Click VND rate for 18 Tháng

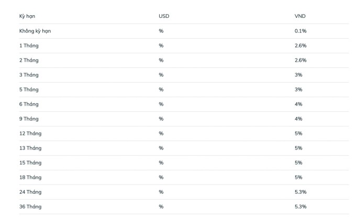pyautogui.click(x=298, y=177)
